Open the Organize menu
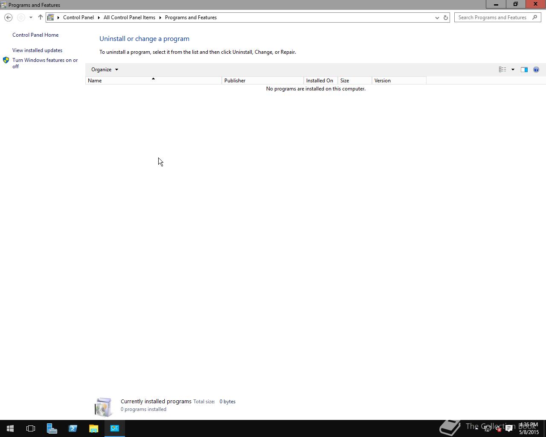Image resolution: width=546 pixels, height=437 pixels. pyautogui.click(x=105, y=70)
